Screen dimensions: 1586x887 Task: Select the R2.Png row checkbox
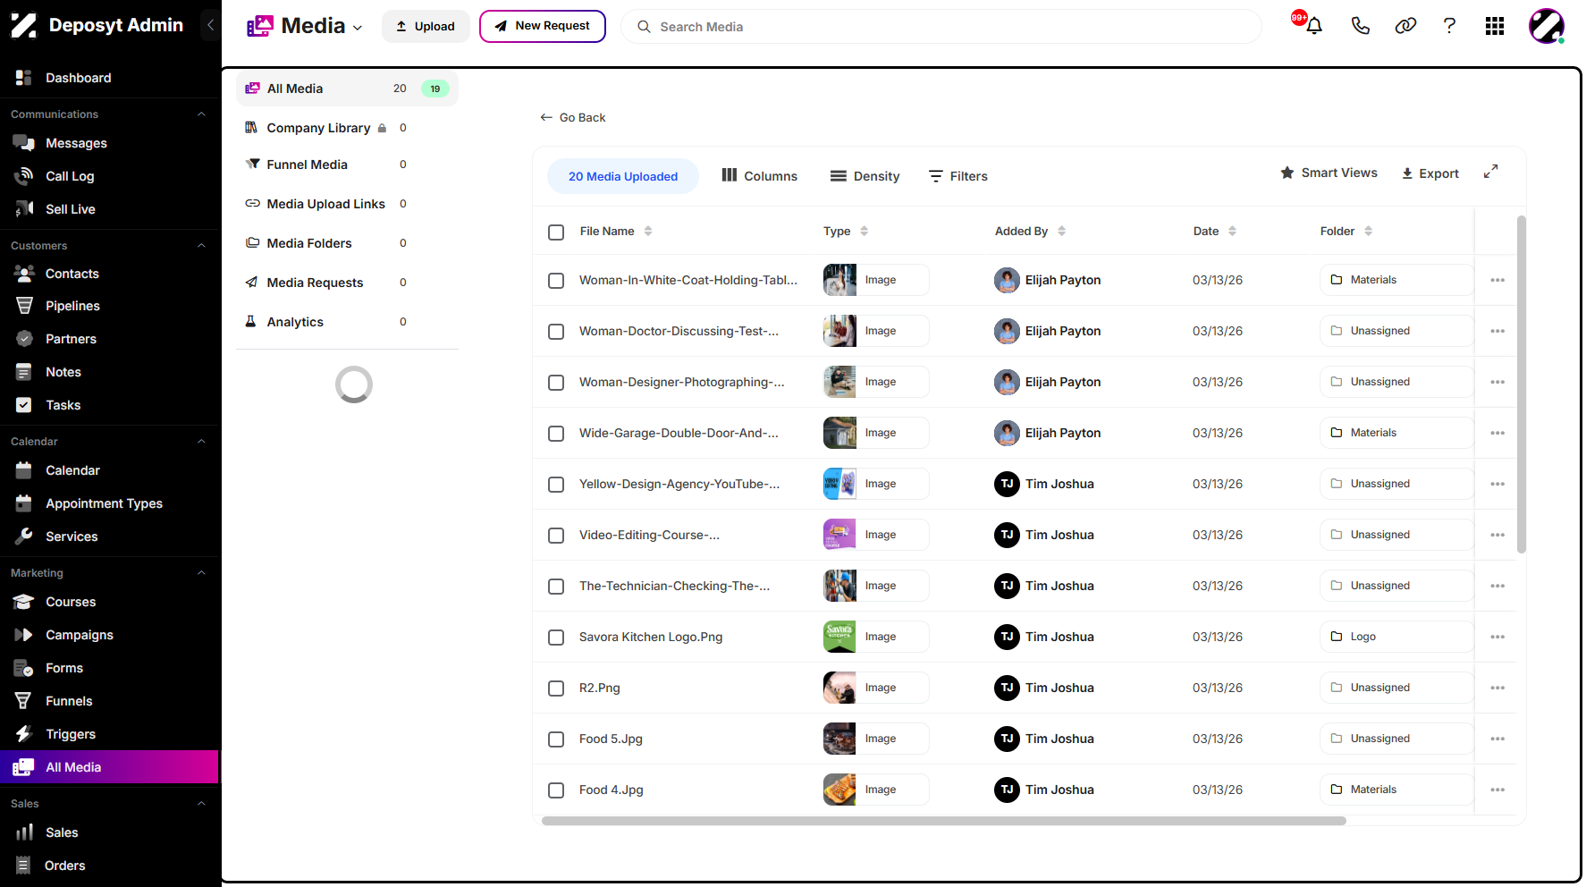pos(556,688)
